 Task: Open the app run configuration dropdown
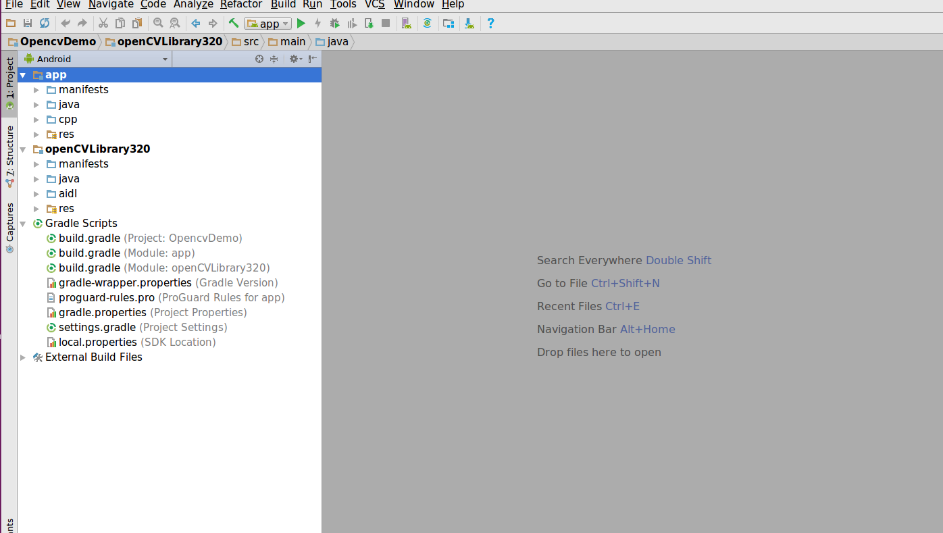coord(268,24)
